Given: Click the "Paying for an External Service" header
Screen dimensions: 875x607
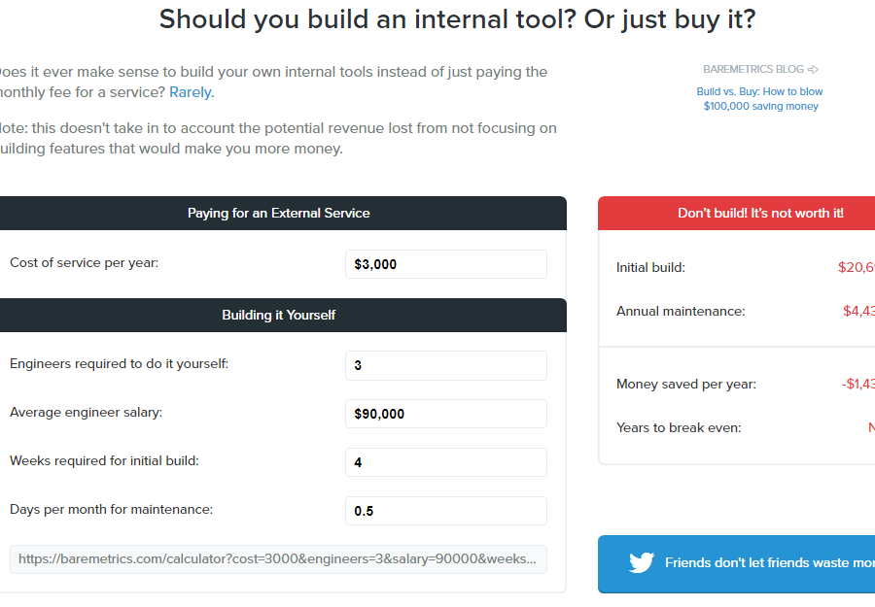Looking at the screenshot, I should (x=278, y=213).
